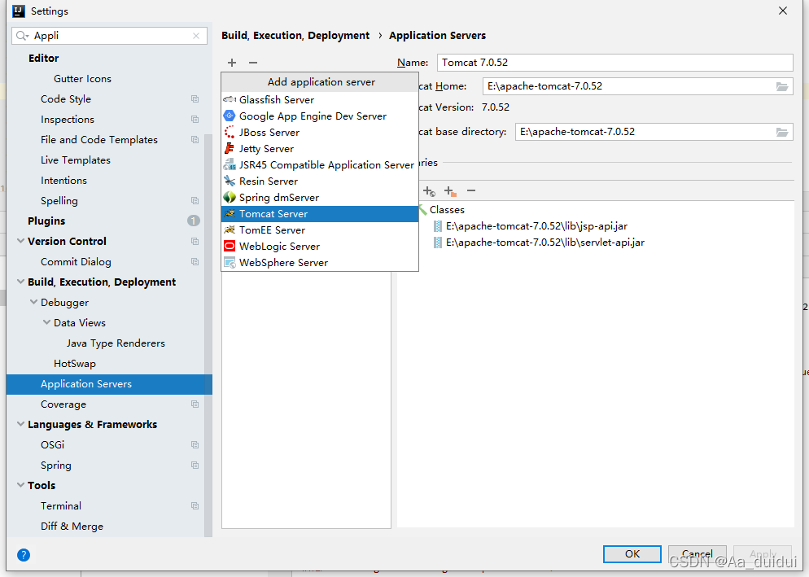The height and width of the screenshot is (577, 809).
Task: Click the copy icon beside Inspections
Action: pyautogui.click(x=195, y=119)
